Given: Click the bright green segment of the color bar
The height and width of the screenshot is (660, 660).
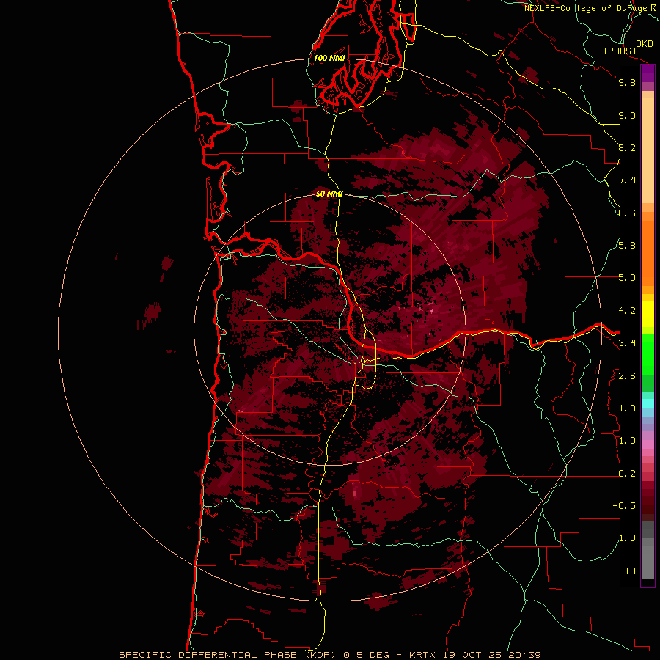Looking at the screenshot, I should click(648, 353).
